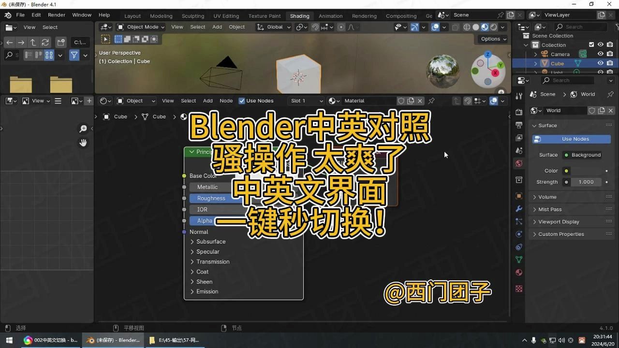Open the Texture properties tab

[x=519, y=289]
